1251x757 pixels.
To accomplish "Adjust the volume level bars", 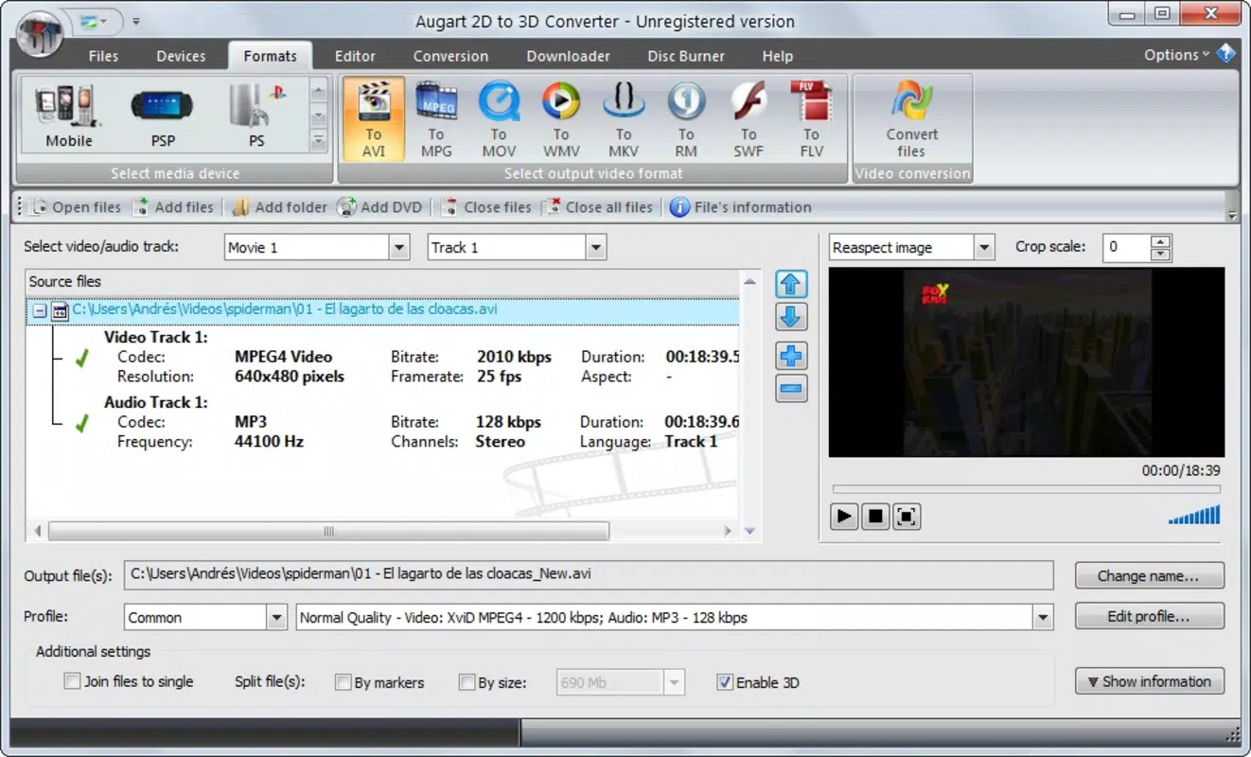I will pyautogui.click(x=1194, y=514).
